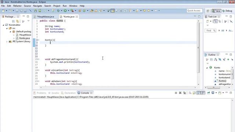Open the Debug button dropdown arrow
The image size is (235, 132).
click(61, 11)
